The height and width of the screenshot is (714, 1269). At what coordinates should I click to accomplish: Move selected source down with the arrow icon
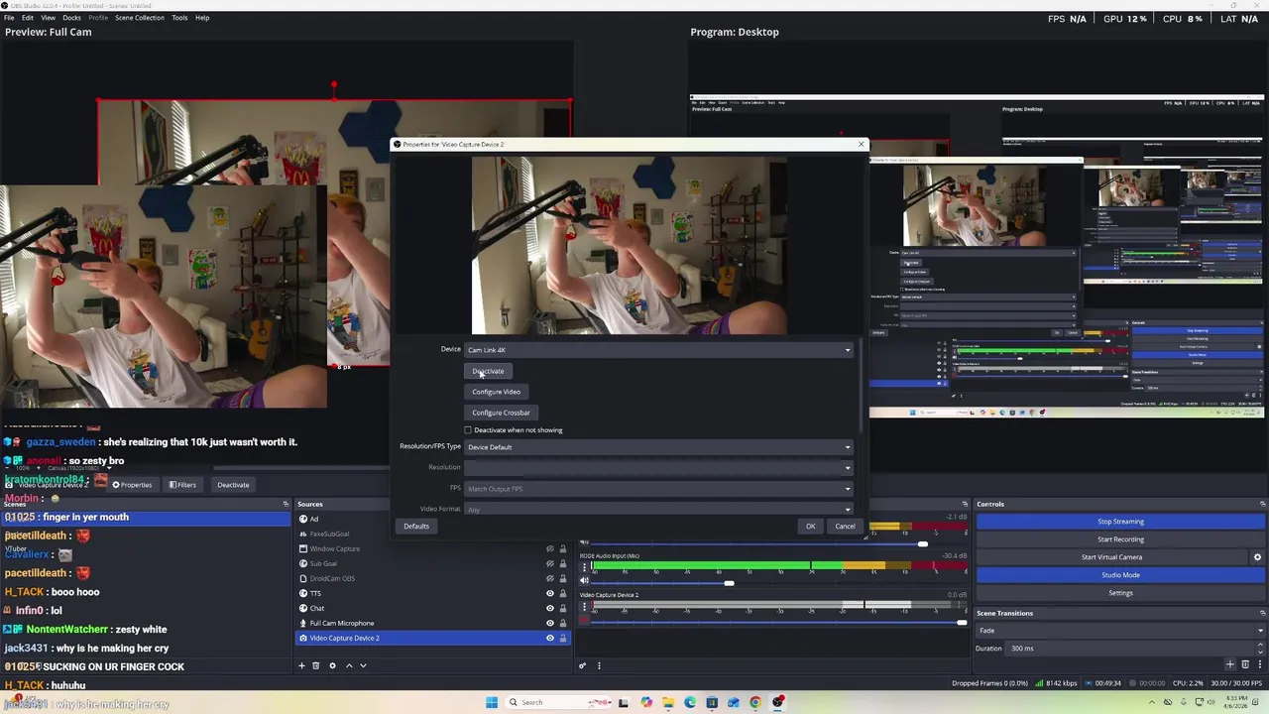pyautogui.click(x=363, y=665)
